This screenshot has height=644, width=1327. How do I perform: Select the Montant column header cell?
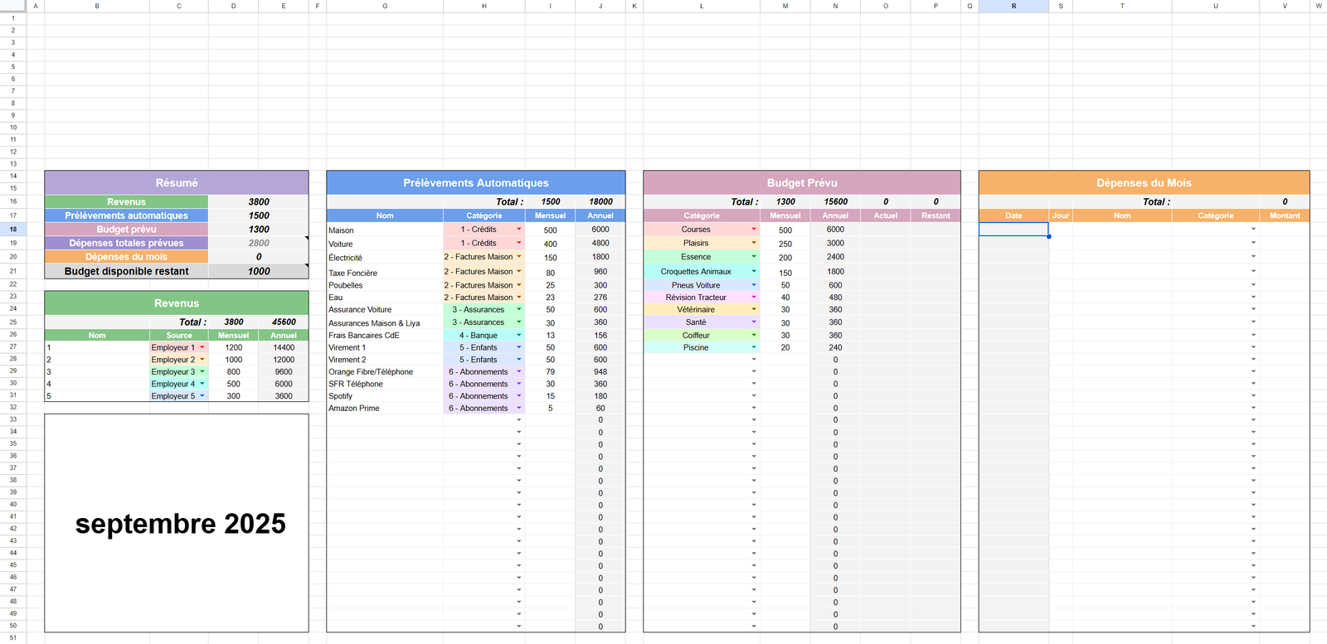[1285, 215]
